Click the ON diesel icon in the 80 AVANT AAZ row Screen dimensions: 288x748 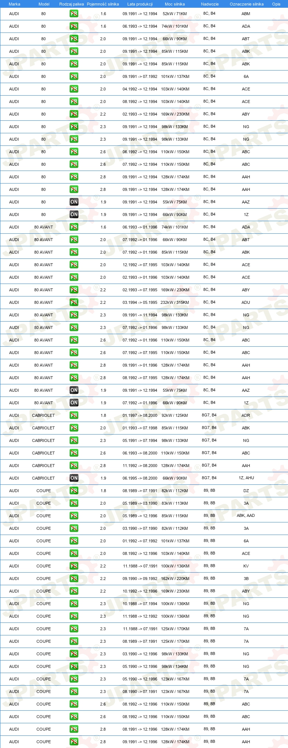tap(74, 390)
